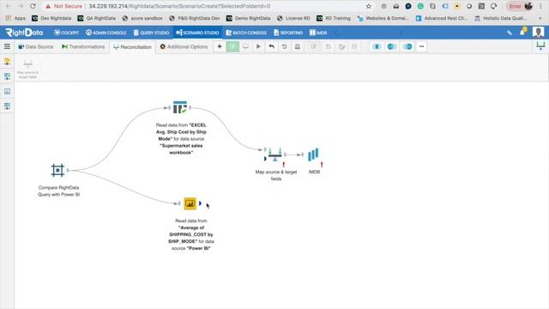Image resolution: width=549 pixels, height=309 pixels.
Task: Select the IMDB bars node
Action: pos(313,154)
